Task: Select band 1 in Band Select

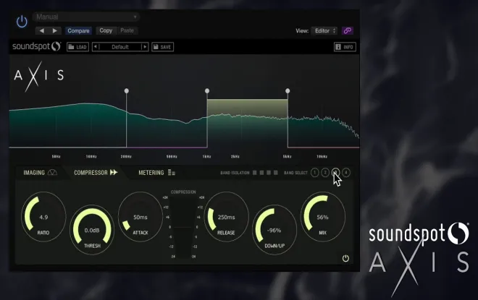Action: [x=314, y=173]
